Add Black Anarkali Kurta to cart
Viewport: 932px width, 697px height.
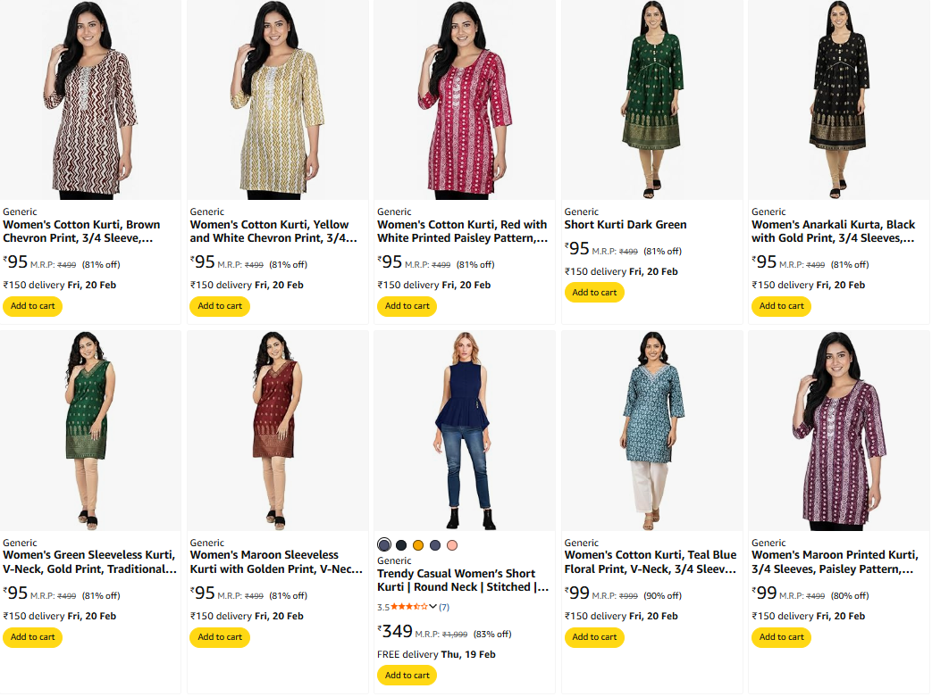(782, 306)
